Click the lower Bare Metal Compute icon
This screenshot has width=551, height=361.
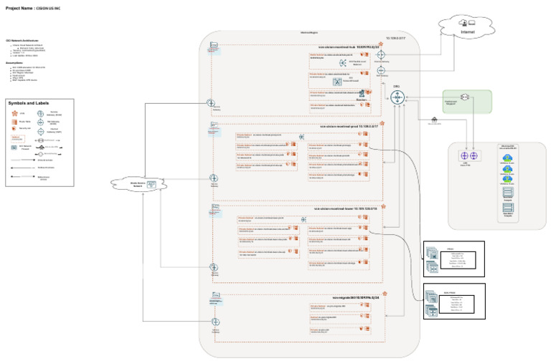pyautogui.click(x=508, y=208)
